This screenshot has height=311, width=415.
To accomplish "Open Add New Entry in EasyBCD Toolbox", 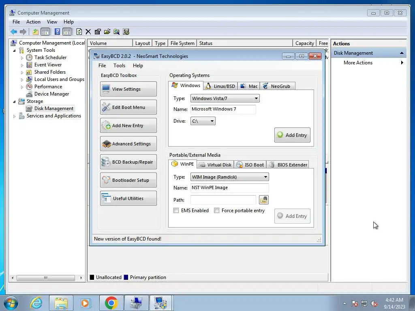I will coord(128,126).
